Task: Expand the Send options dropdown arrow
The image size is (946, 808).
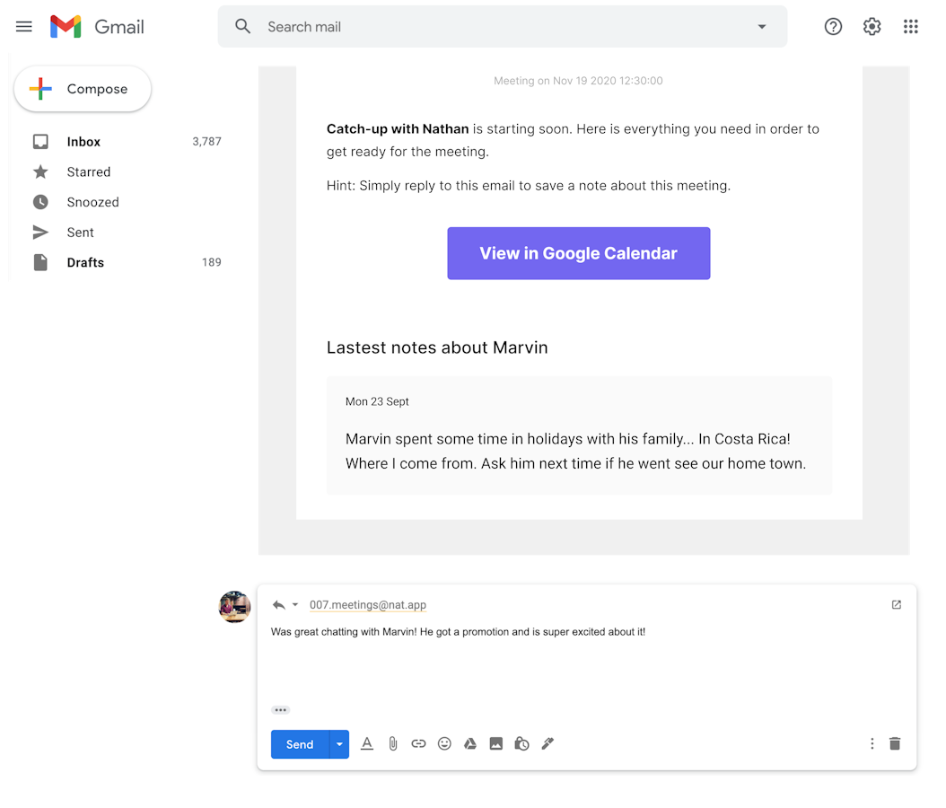Action: [x=339, y=744]
